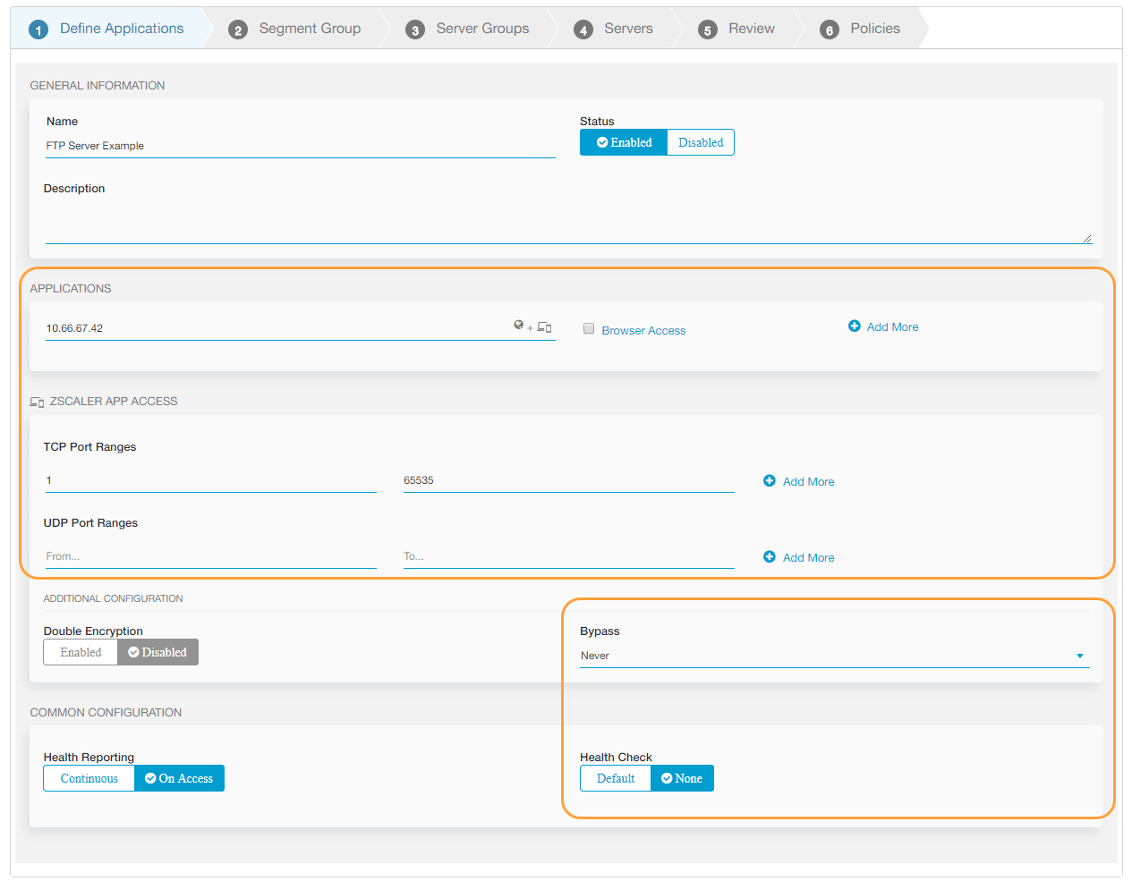The image size is (1132, 881).
Task: Set application Status to Disabled
Action: point(701,141)
